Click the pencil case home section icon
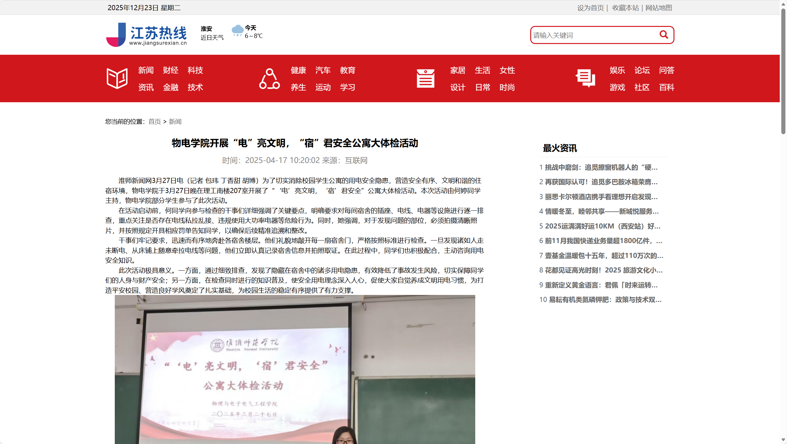 tap(425, 78)
